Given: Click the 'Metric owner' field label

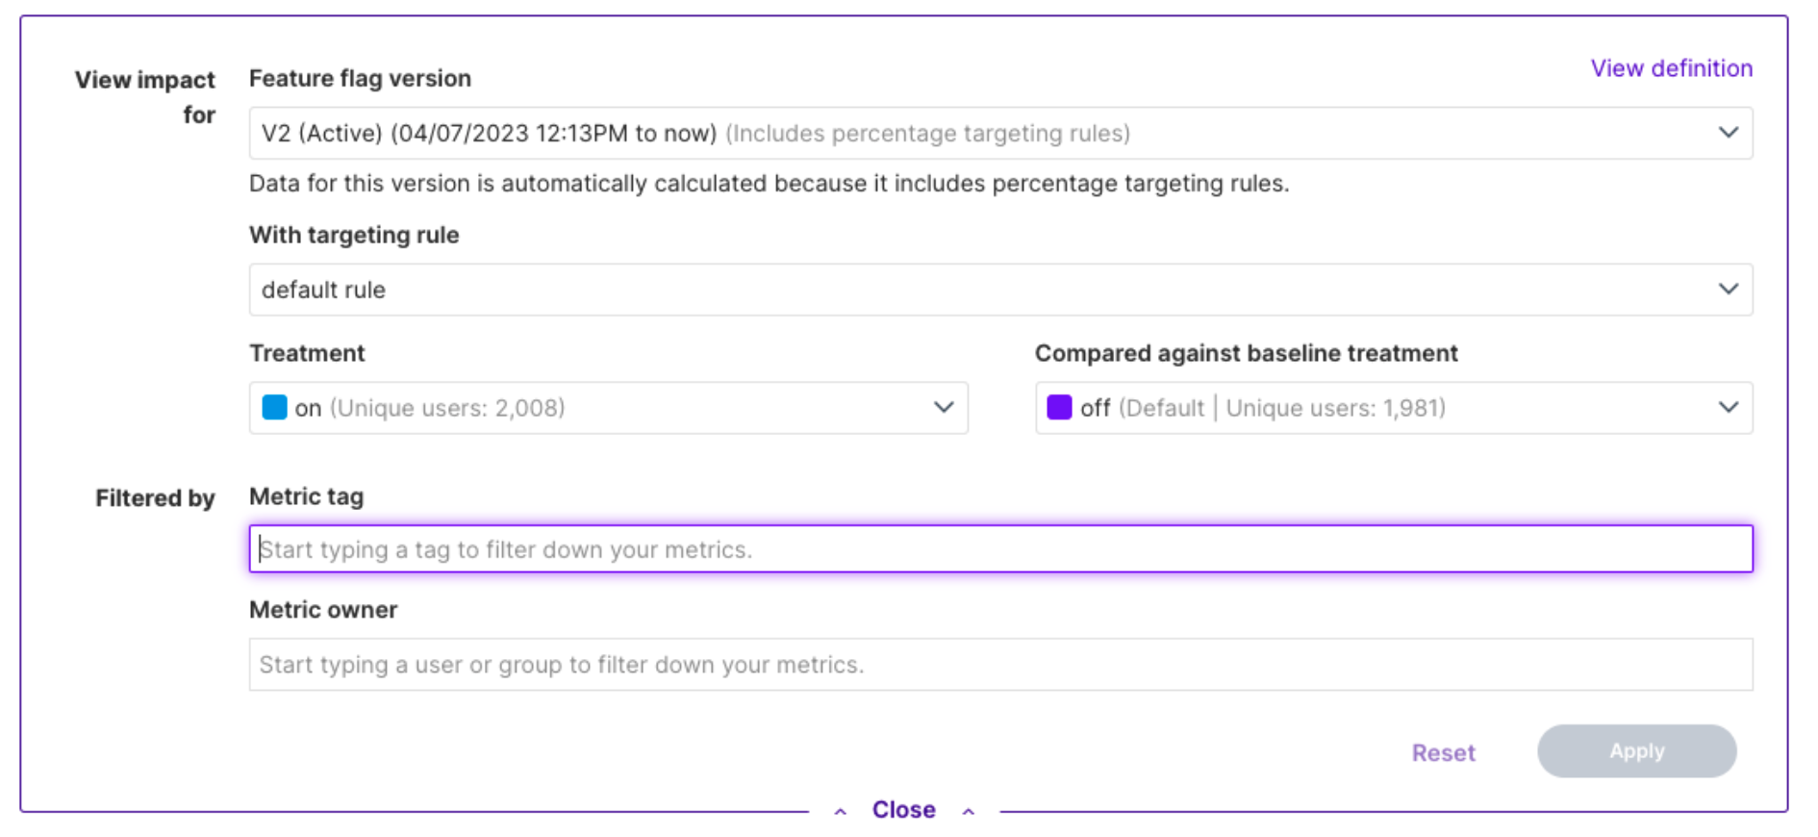Looking at the screenshot, I should 323,610.
